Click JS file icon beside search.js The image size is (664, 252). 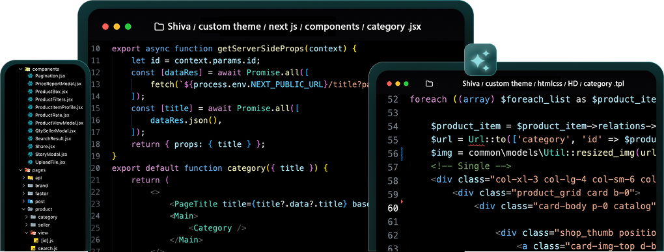[34, 248]
